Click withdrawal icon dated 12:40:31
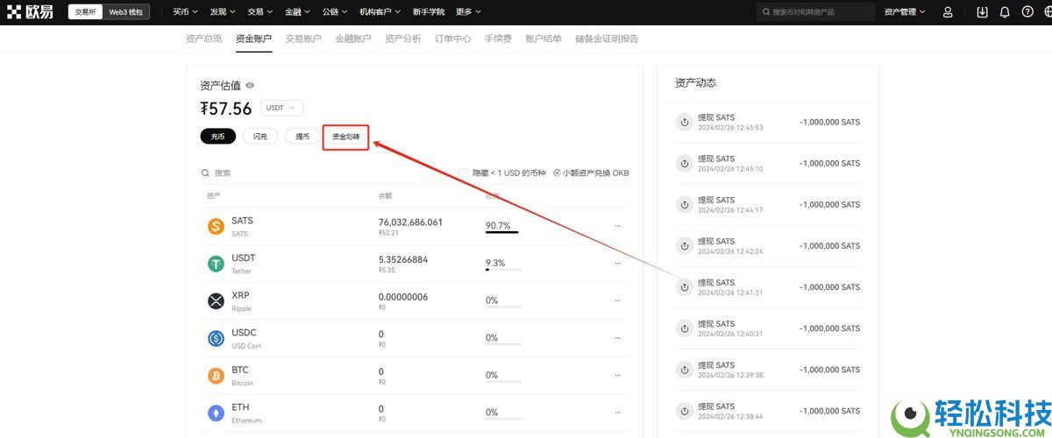Viewport: 1052px width, 438px height. 685,328
